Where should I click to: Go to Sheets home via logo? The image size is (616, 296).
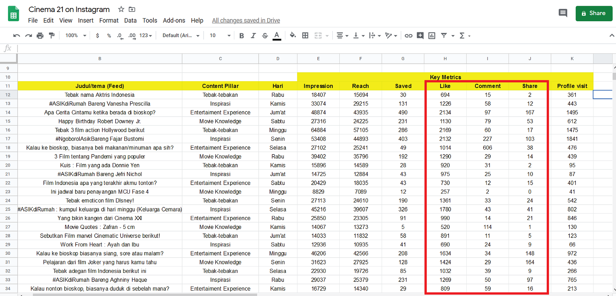click(x=13, y=14)
